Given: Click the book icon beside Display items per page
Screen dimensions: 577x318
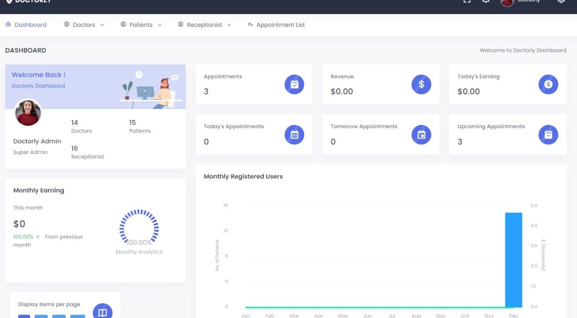Looking at the screenshot, I should [x=102, y=312].
